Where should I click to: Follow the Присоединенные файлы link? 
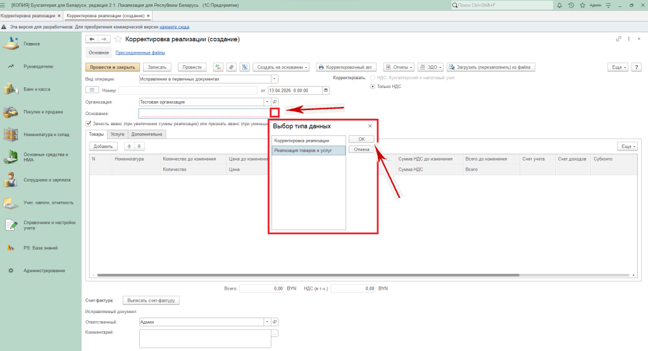click(x=140, y=53)
